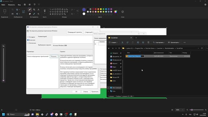Choose the orange color swatch
The height and width of the screenshot is (117, 208).
98,9
